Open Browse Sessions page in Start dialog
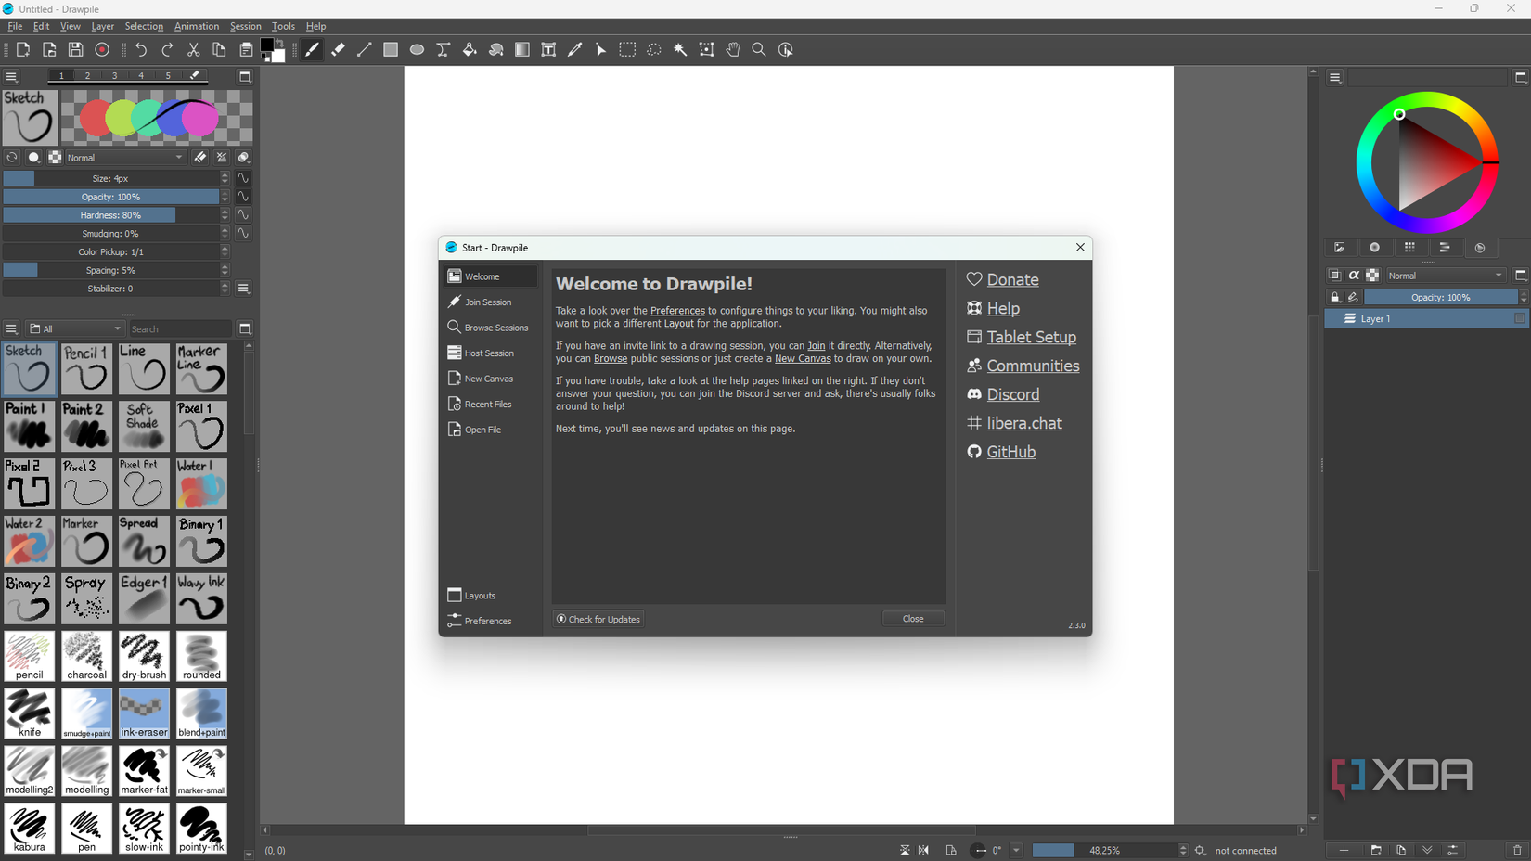This screenshot has height=861, width=1531. pos(489,328)
